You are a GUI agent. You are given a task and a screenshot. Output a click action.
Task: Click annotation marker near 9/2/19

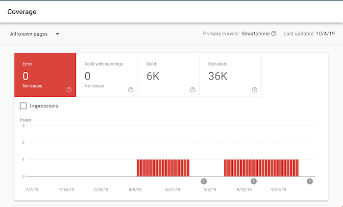tap(204, 181)
